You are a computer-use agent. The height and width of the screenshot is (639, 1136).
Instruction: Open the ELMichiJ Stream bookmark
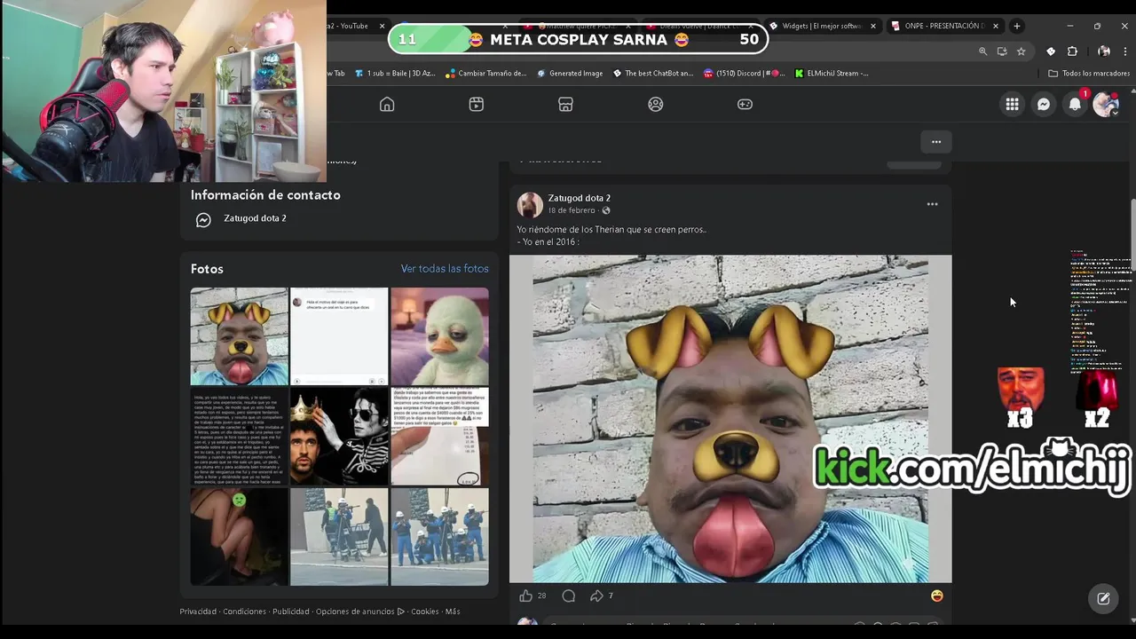[832, 74]
